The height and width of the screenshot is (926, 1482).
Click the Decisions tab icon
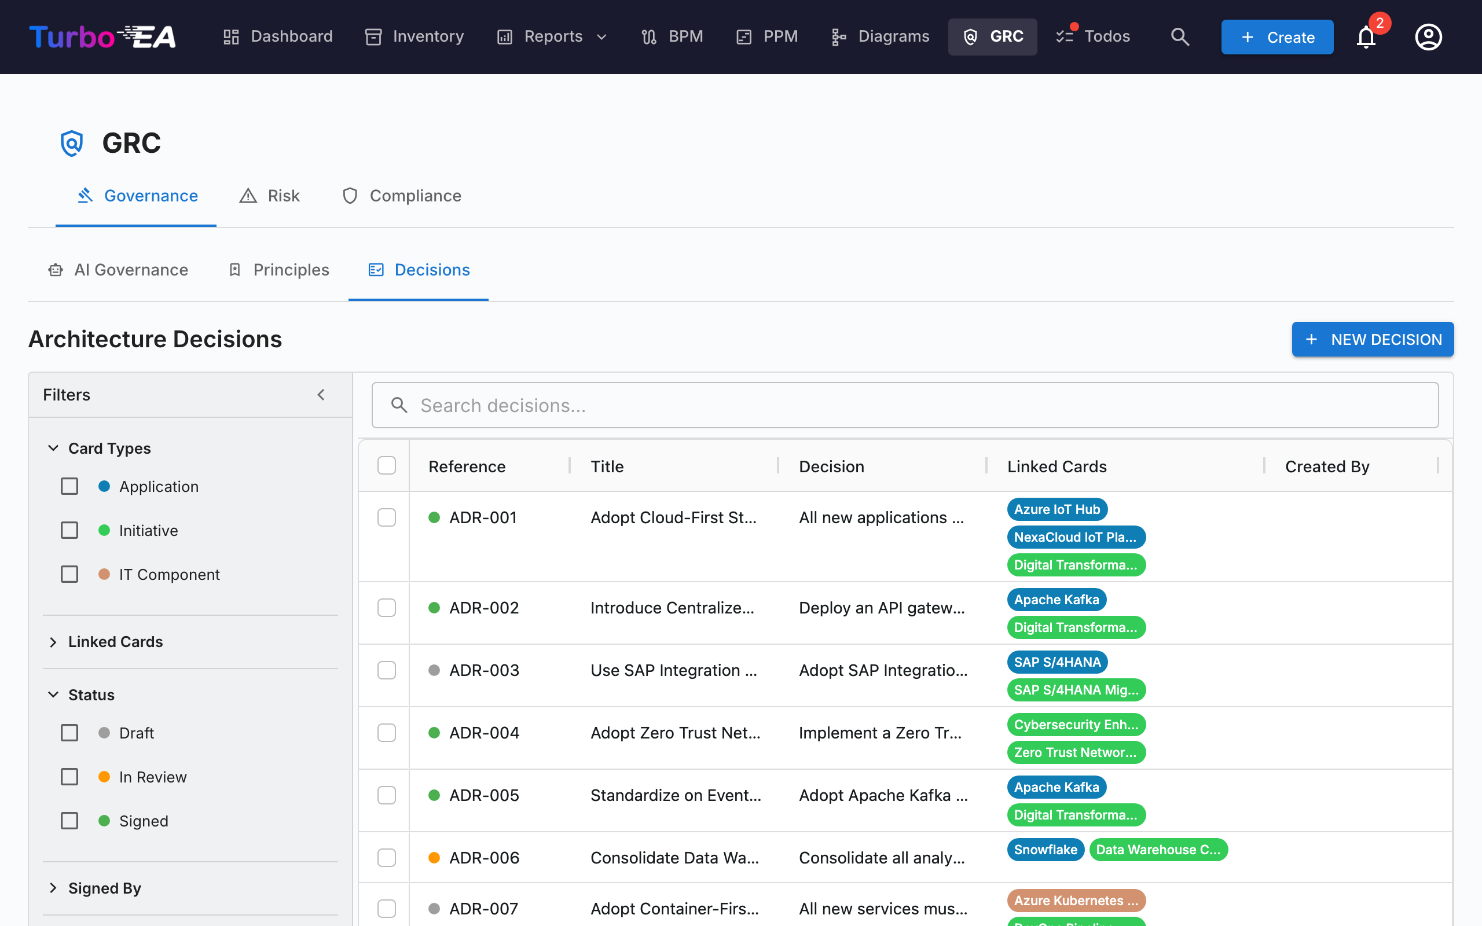coord(376,270)
